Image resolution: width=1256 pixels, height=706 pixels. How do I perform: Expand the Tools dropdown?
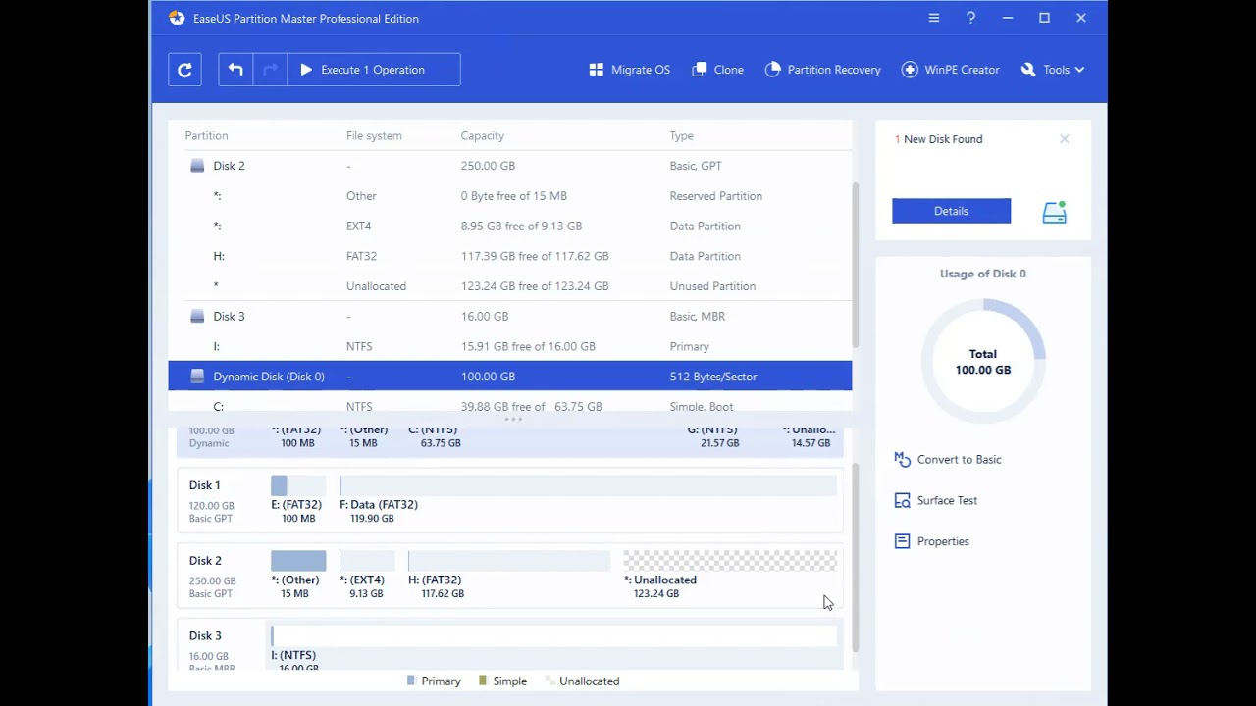(1053, 70)
